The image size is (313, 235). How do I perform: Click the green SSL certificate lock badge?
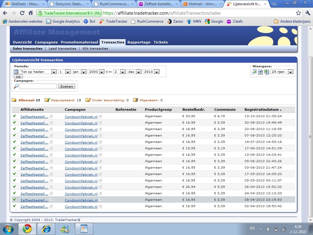point(69,13)
